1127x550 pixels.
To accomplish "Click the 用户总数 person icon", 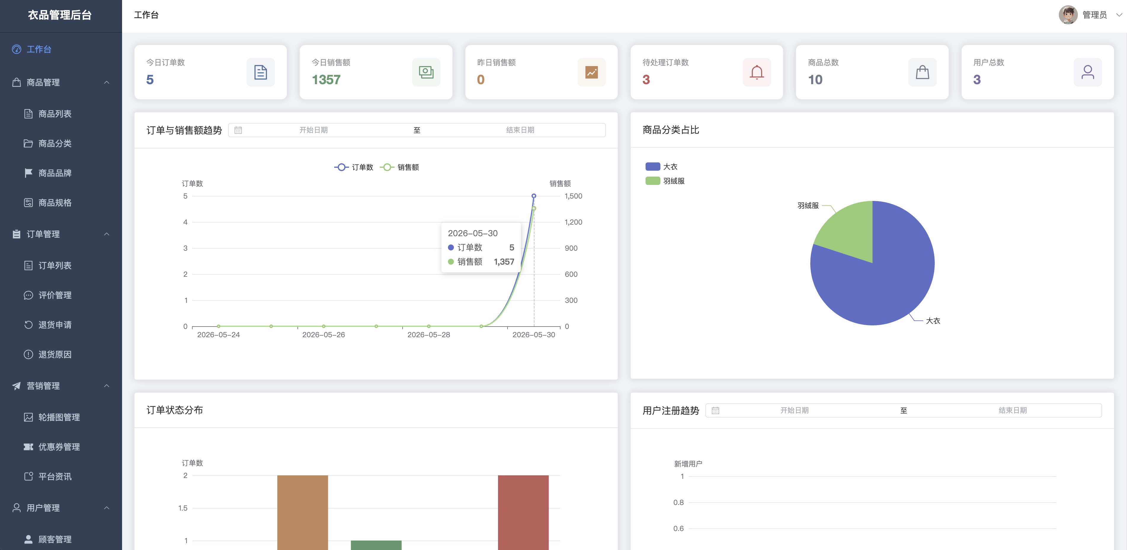I will tap(1088, 72).
